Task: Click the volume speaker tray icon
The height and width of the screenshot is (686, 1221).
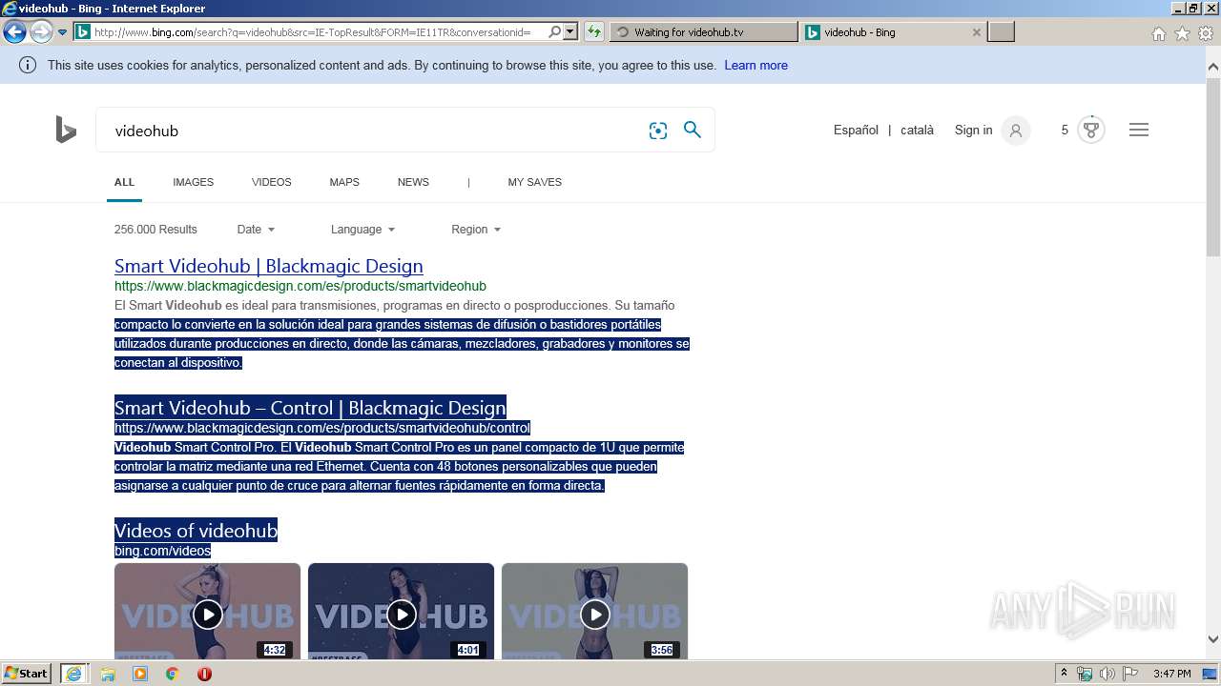Action: pyautogui.click(x=1107, y=674)
